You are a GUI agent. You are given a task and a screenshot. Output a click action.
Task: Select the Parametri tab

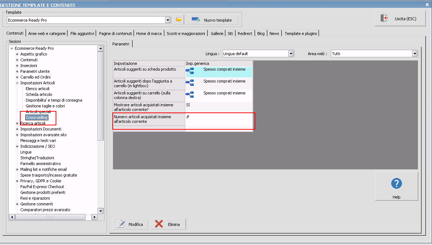(x=121, y=44)
